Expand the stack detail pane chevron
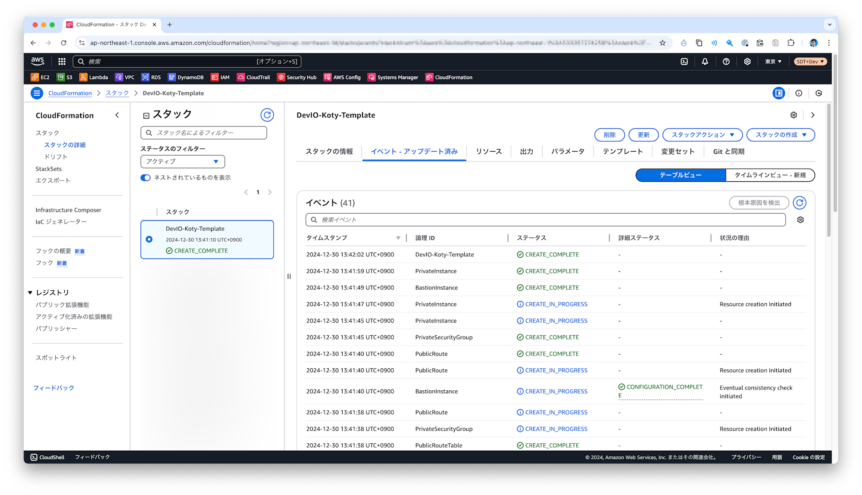This screenshot has width=862, height=495. pos(813,115)
